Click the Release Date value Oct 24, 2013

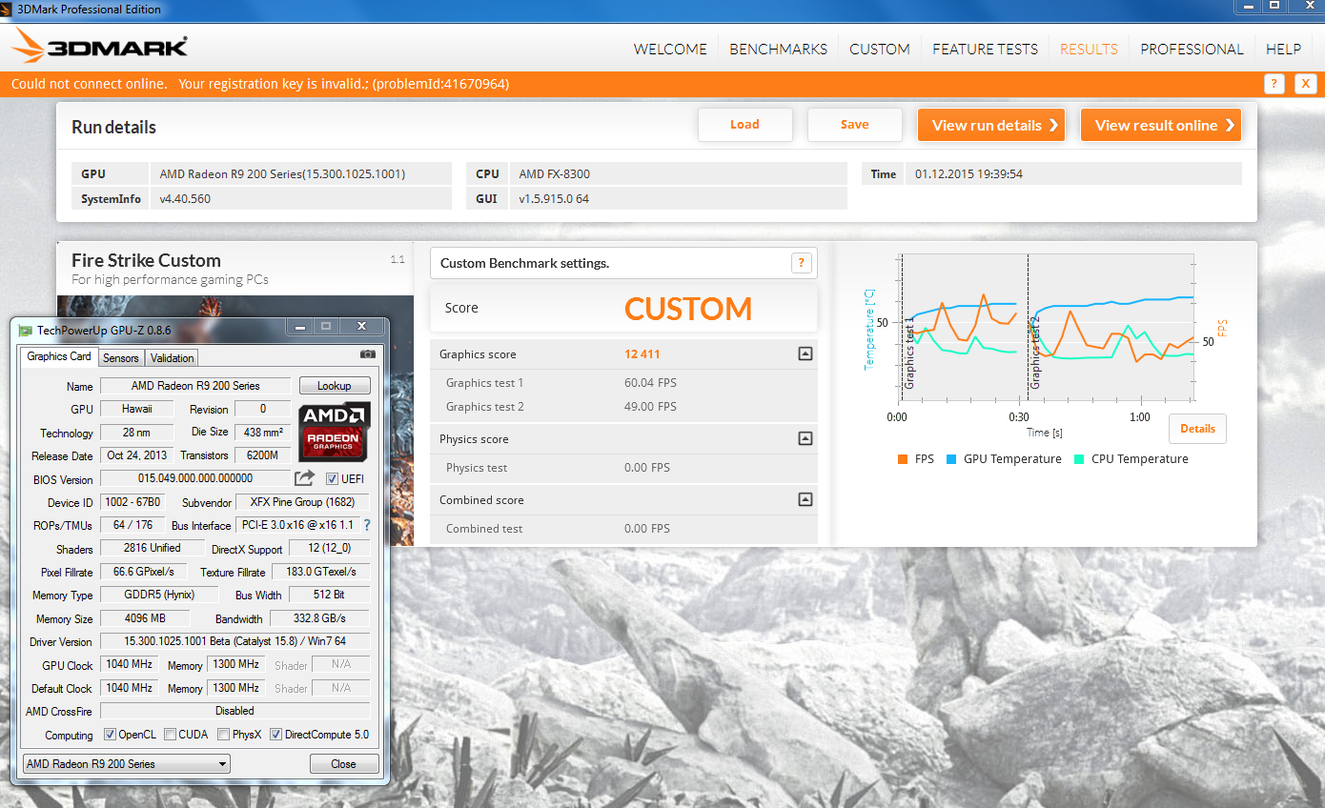click(137, 455)
